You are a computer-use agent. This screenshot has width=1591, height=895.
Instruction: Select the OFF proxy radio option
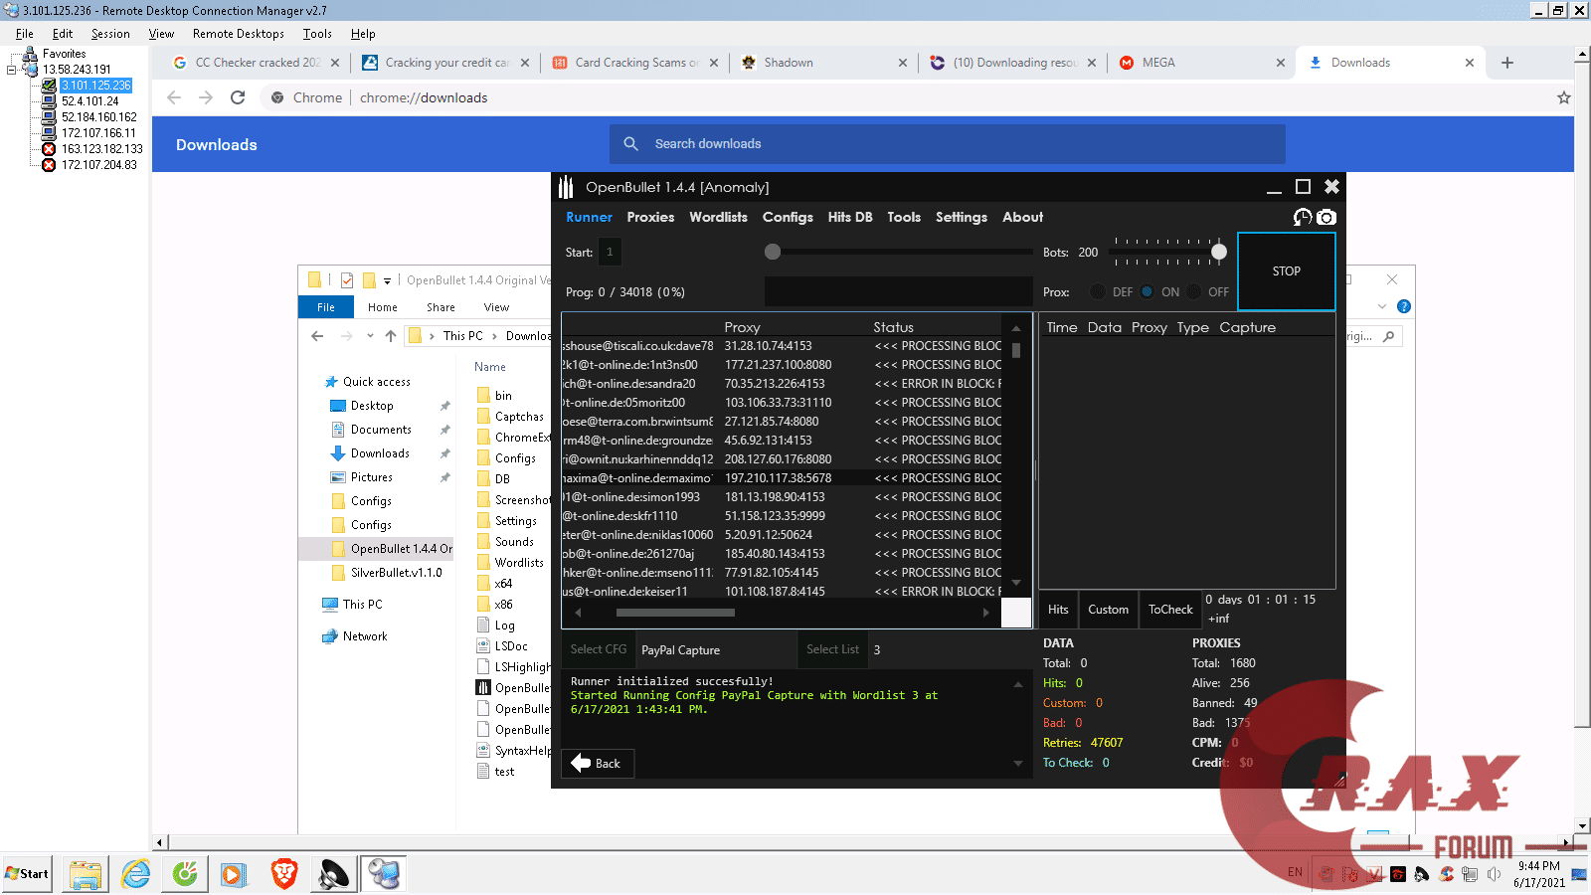click(1194, 292)
